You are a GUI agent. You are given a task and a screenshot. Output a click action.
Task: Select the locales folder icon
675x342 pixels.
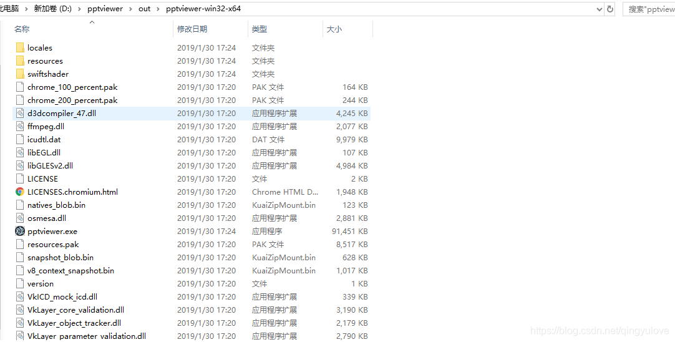20,48
